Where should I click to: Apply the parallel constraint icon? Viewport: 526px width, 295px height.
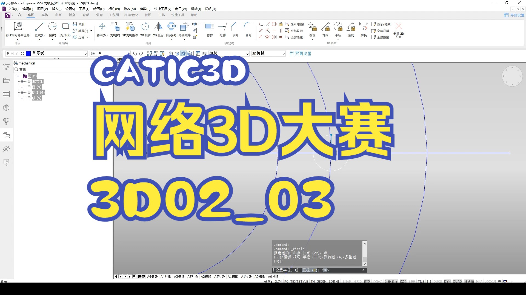coord(261,31)
